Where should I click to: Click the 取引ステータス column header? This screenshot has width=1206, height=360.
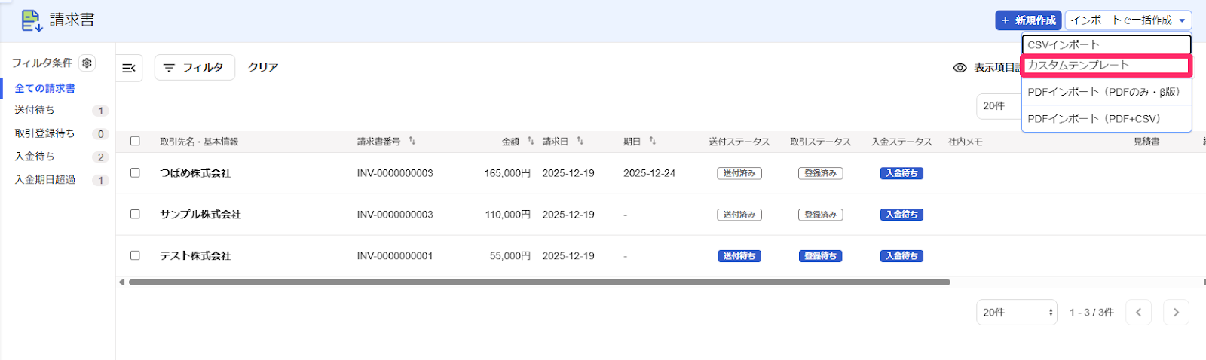point(820,142)
